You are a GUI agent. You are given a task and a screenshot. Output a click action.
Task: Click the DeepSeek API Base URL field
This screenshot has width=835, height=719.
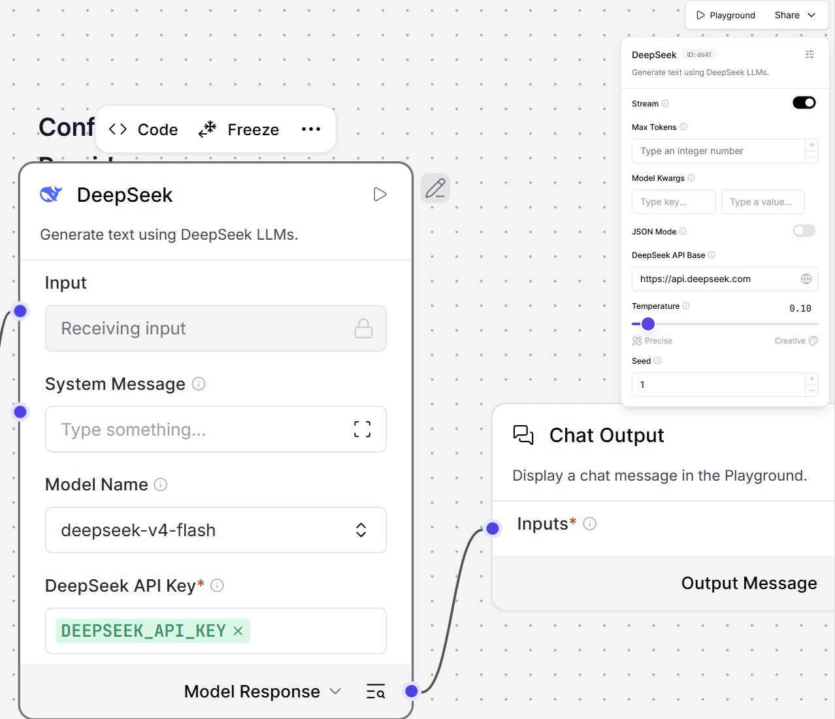(725, 279)
